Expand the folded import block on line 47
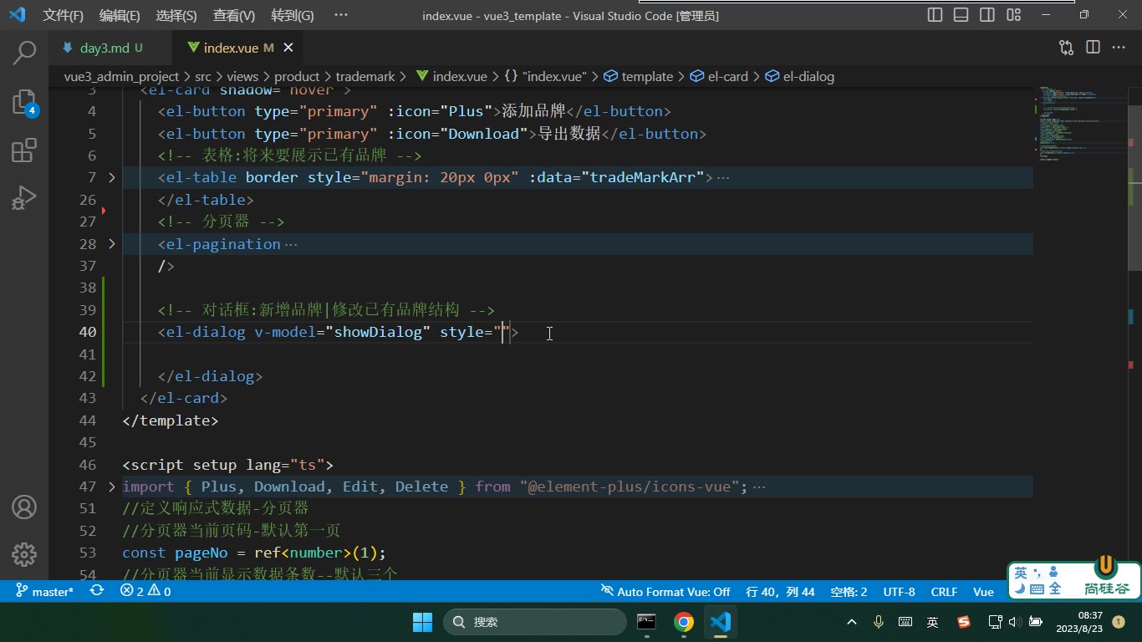 click(112, 487)
